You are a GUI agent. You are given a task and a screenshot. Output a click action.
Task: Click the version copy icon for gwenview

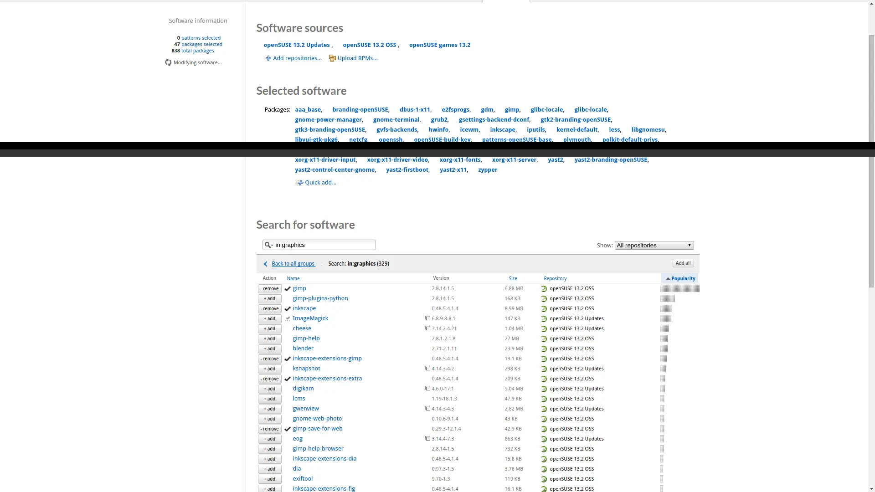[427, 409]
